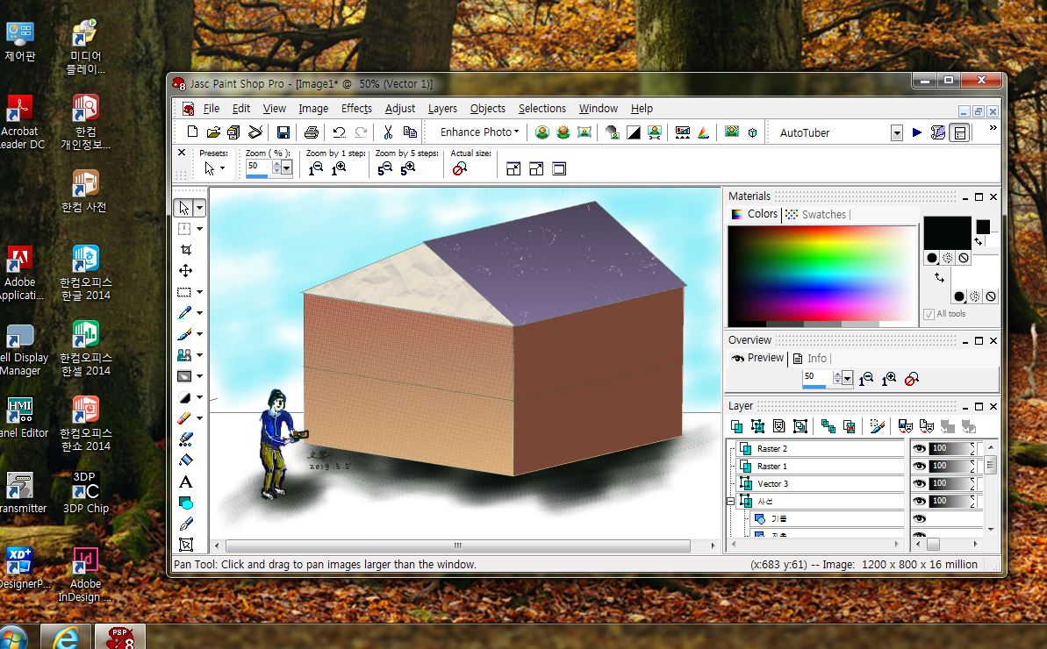Collapse the vector layer group below Vector 3
The width and height of the screenshot is (1047, 649).
click(x=730, y=502)
